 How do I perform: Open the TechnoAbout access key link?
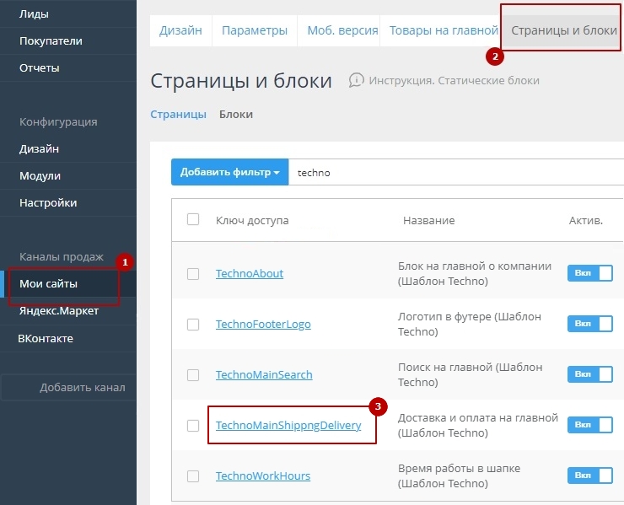[x=250, y=274]
